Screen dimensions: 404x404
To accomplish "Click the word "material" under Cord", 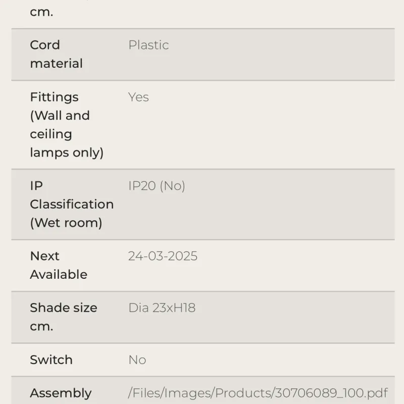I will [x=56, y=64].
